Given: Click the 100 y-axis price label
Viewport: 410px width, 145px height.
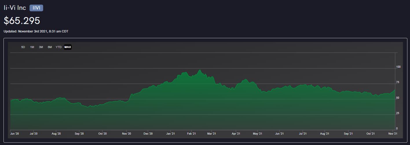Looking at the screenshot, I should point(398,67).
